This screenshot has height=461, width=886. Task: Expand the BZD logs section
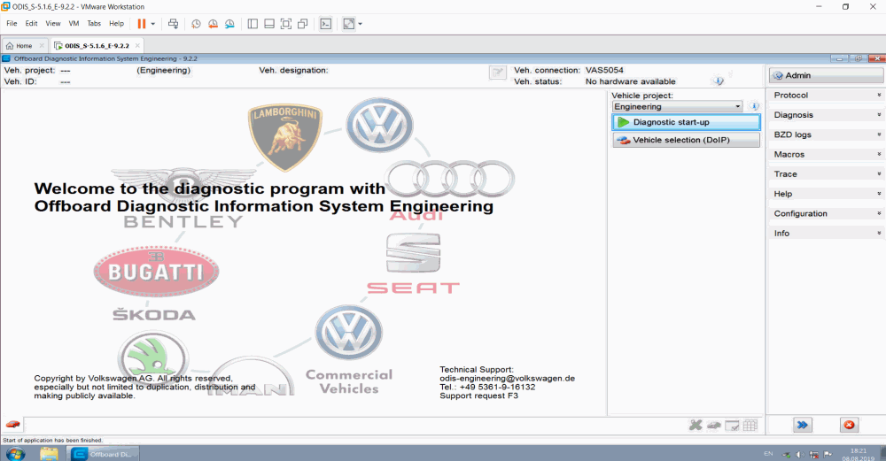(x=826, y=134)
